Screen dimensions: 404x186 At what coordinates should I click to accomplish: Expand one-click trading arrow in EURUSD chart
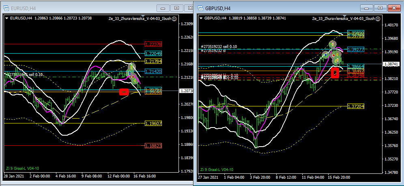point(7,18)
